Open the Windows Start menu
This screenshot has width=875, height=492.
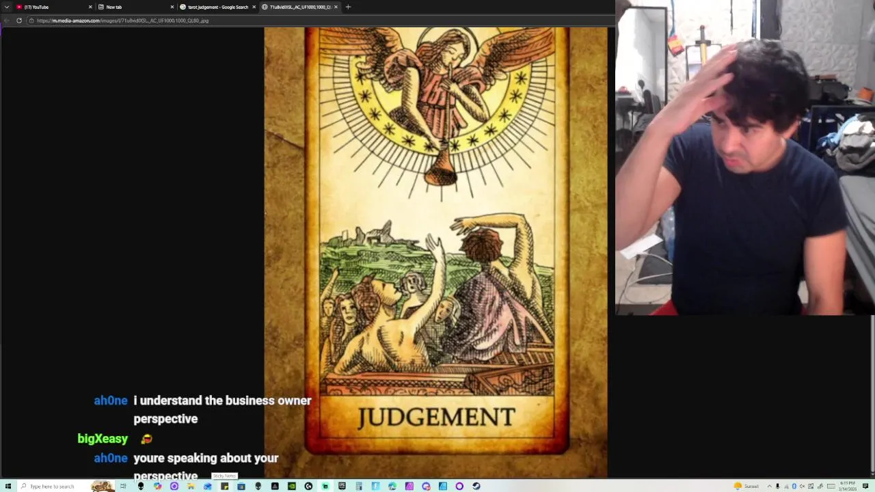click(8, 486)
